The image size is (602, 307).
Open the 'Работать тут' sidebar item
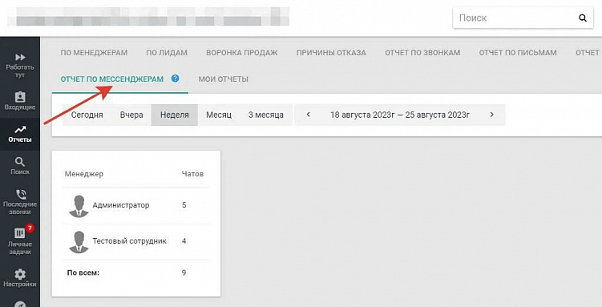pos(20,66)
